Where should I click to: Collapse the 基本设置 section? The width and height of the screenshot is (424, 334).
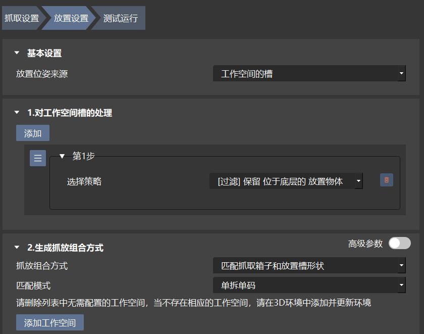click(x=17, y=53)
